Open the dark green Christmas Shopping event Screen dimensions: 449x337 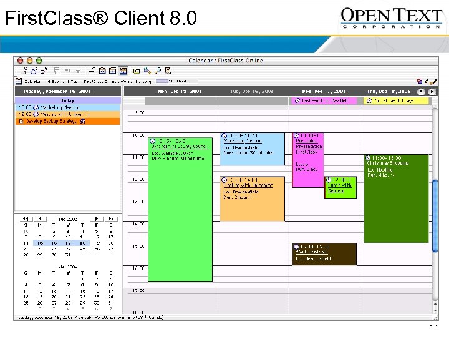pos(396,198)
